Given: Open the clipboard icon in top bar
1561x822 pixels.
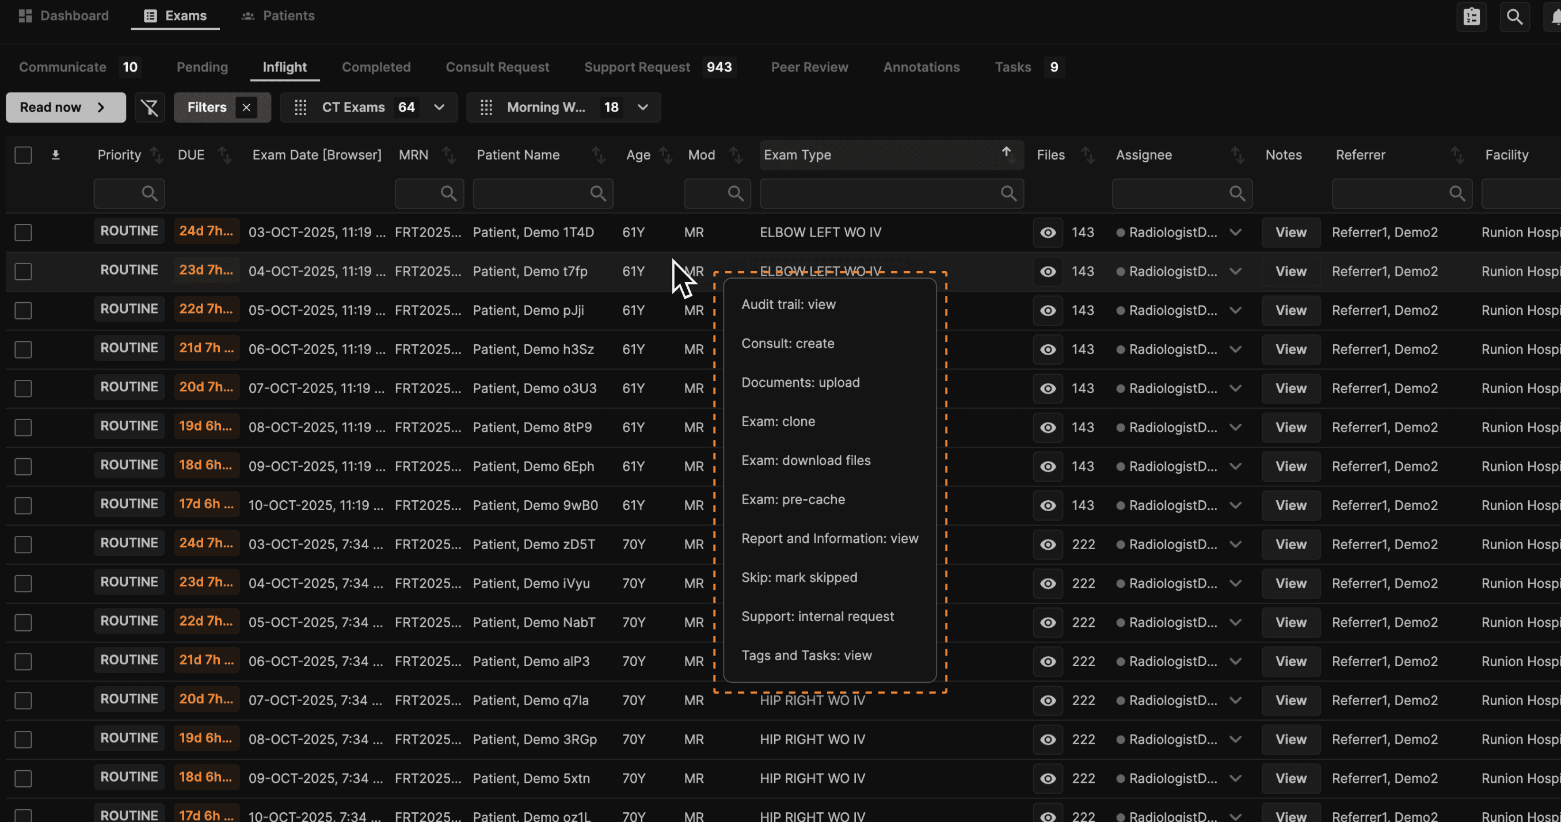Looking at the screenshot, I should 1471,16.
